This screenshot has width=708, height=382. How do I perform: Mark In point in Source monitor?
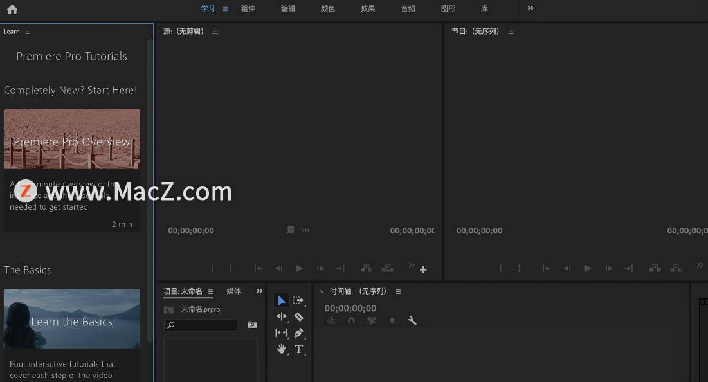click(x=212, y=268)
